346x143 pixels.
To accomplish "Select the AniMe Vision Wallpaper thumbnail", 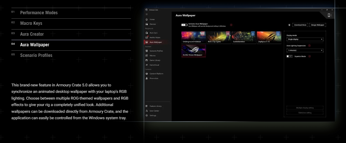I will tap(193, 51).
